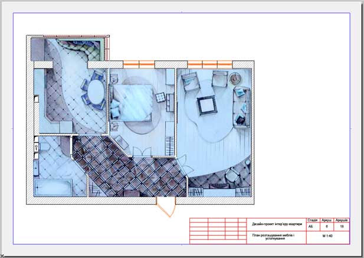Select the toilet in the bathroom
Screen dimensions: 364x258
click(44, 147)
